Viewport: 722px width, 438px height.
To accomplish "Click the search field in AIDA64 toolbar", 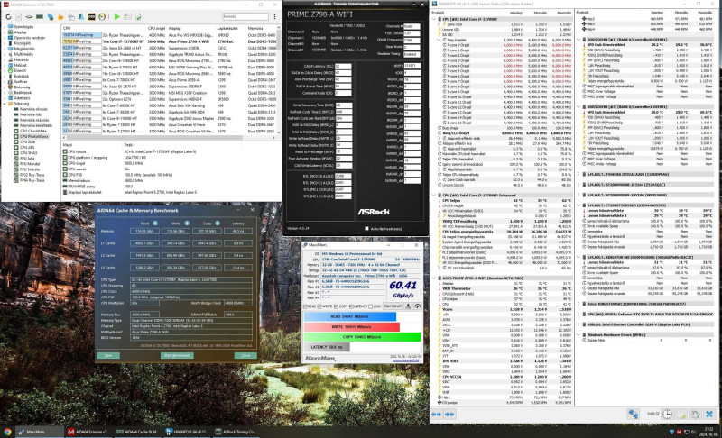I will (x=245, y=16).
